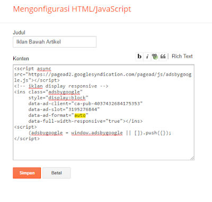Click the Konten label

21,59
